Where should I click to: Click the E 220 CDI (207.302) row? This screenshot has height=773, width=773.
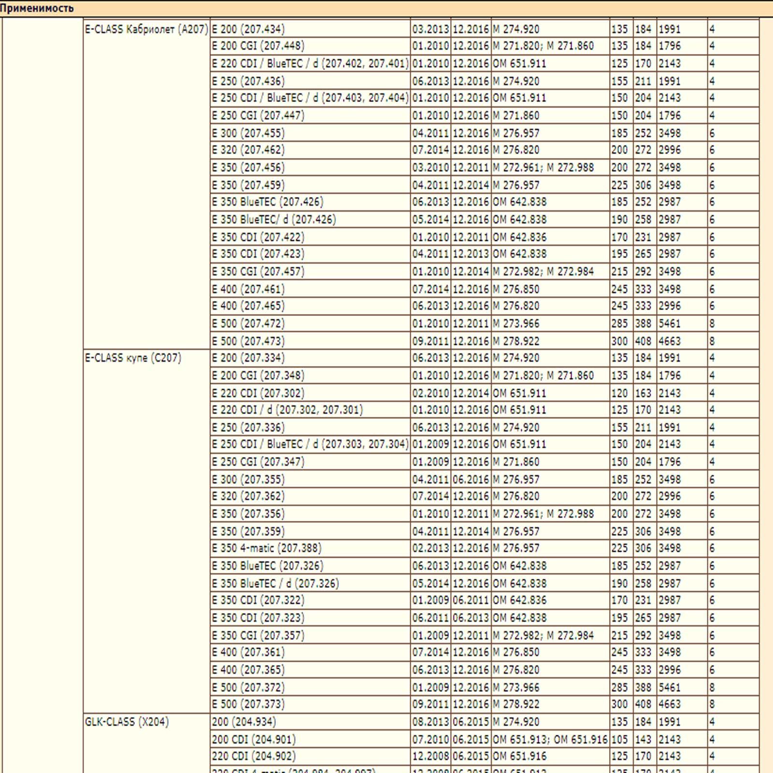point(258,393)
